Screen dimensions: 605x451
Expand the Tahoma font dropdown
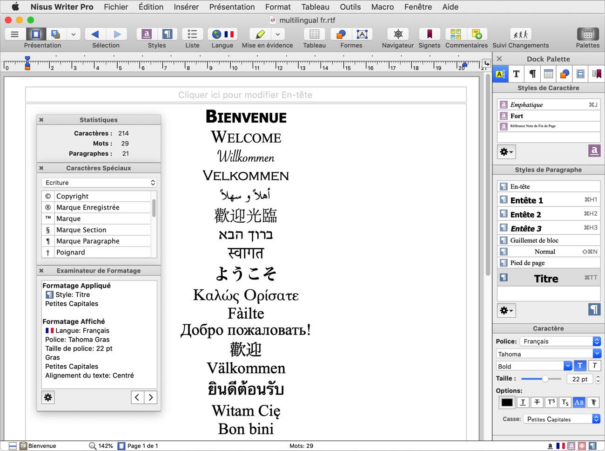(597, 354)
